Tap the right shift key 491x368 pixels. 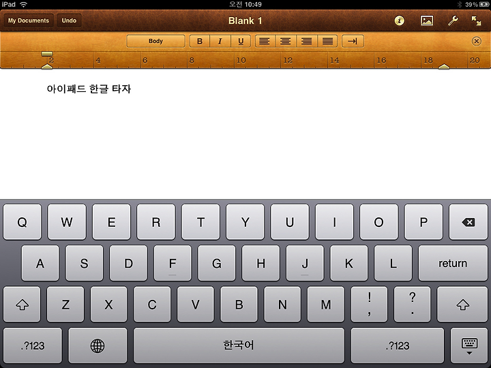point(462,304)
